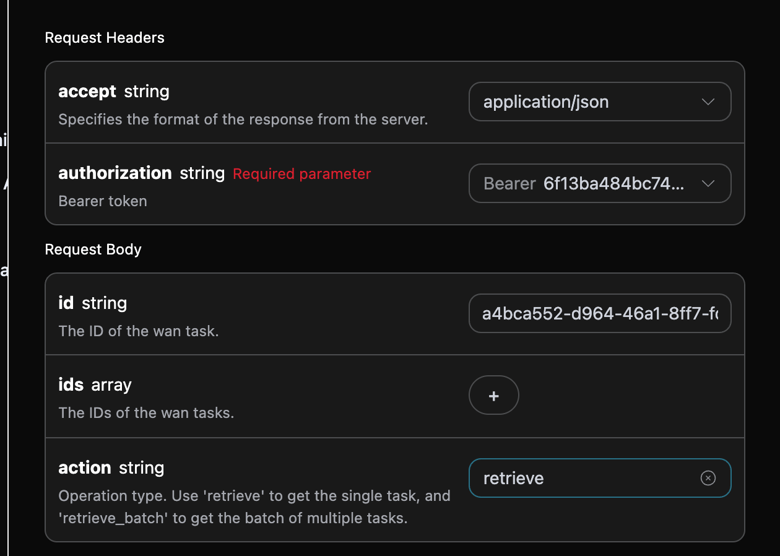Click the 'Bearer token' description text
This screenshot has width=780, height=556.
102,201
